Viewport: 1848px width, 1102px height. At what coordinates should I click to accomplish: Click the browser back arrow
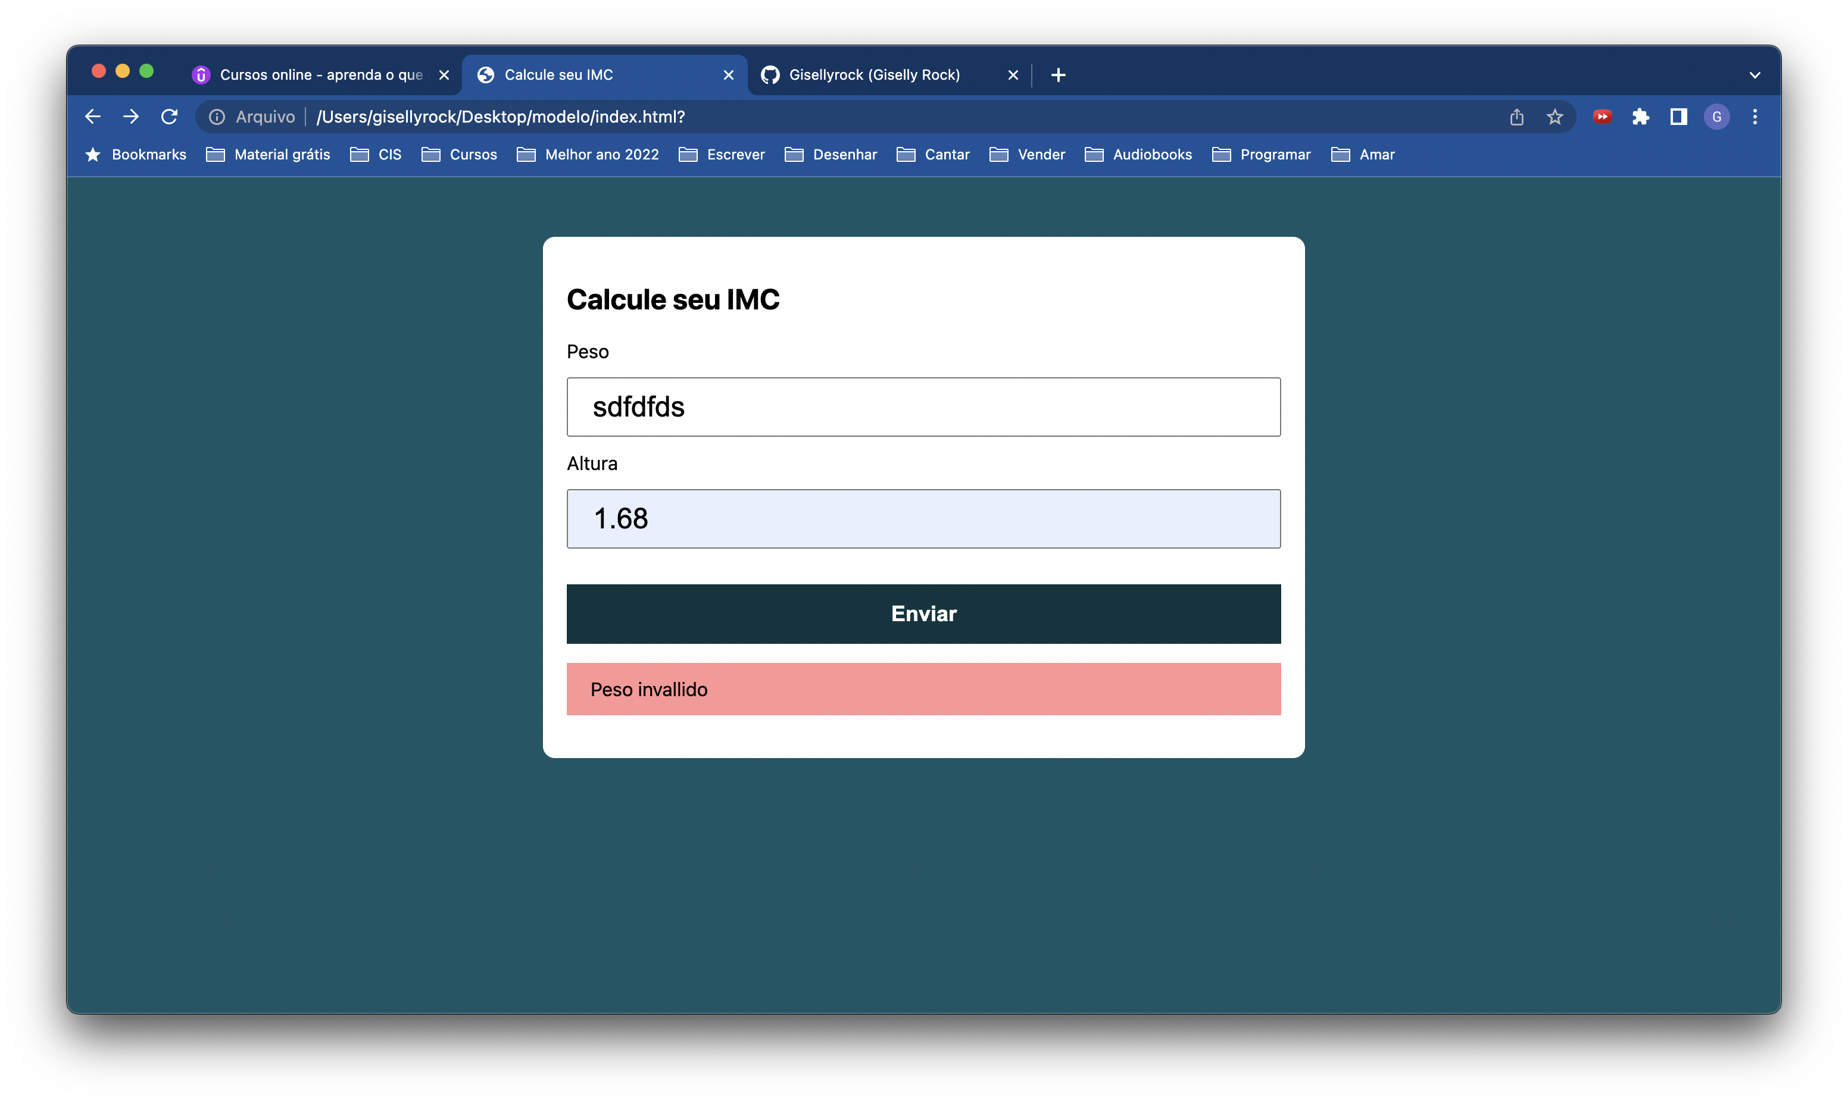coord(93,117)
